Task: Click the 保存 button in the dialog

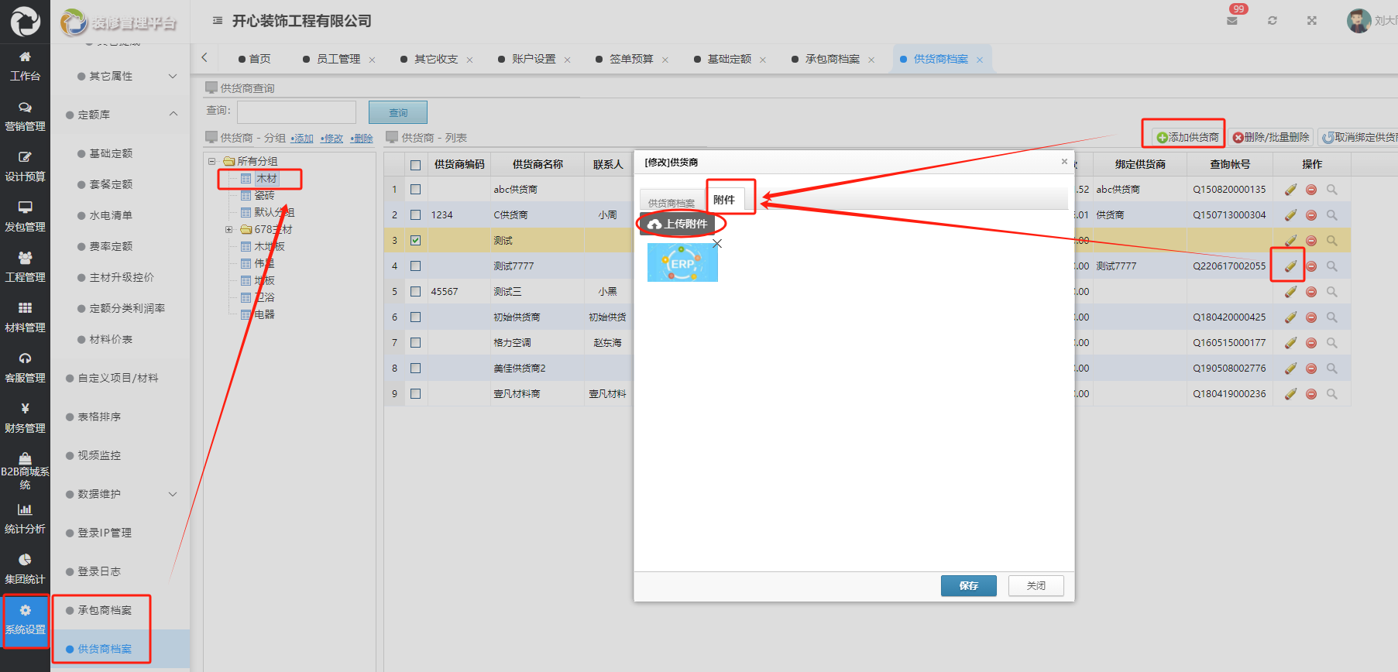Action: pyautogui.click(x=968, y=586)
